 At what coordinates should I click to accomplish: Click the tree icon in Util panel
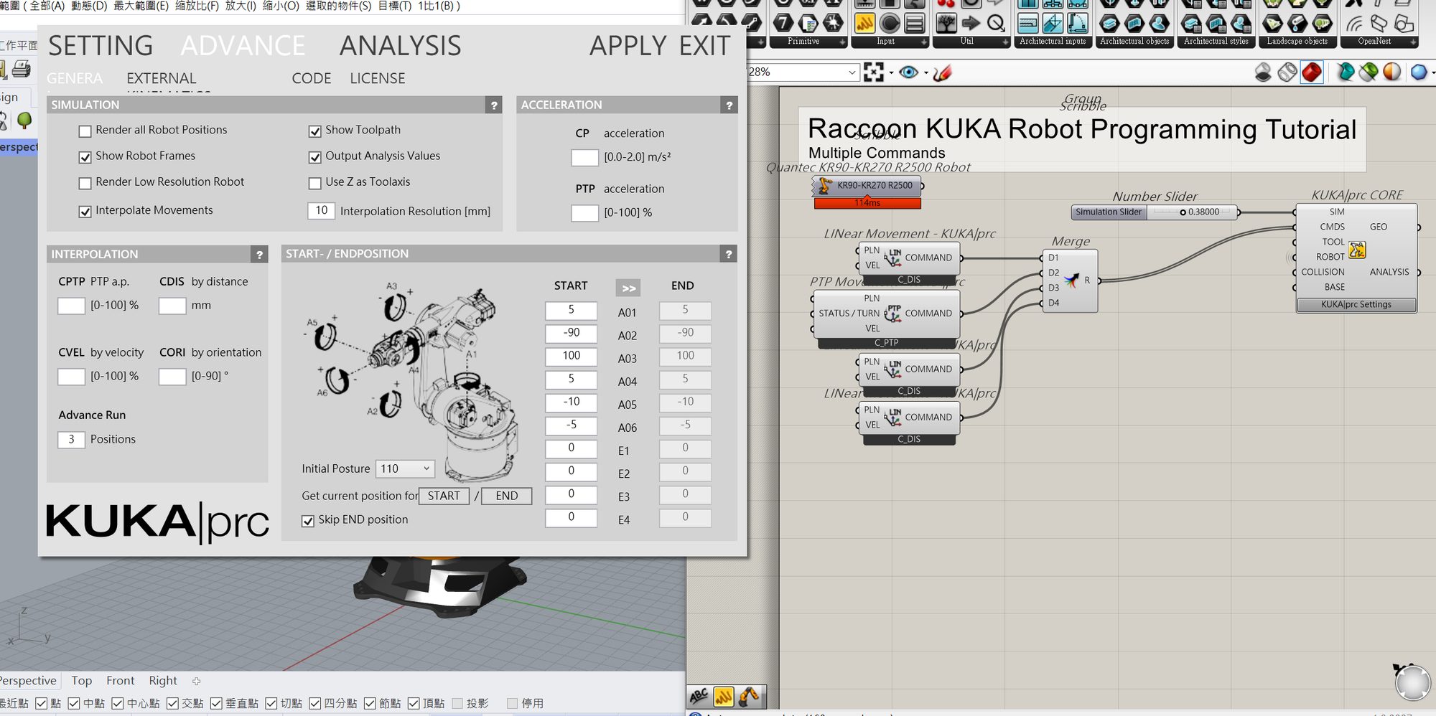pos(947,23)
